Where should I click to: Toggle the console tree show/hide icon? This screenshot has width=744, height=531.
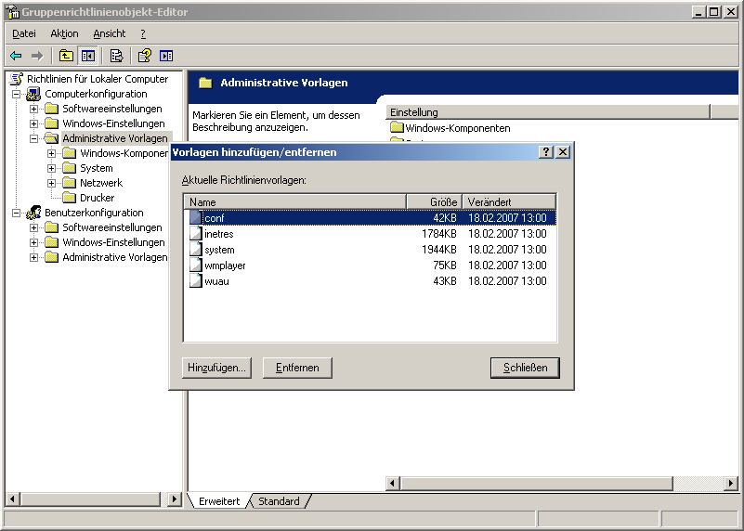(x=87, y=56)
